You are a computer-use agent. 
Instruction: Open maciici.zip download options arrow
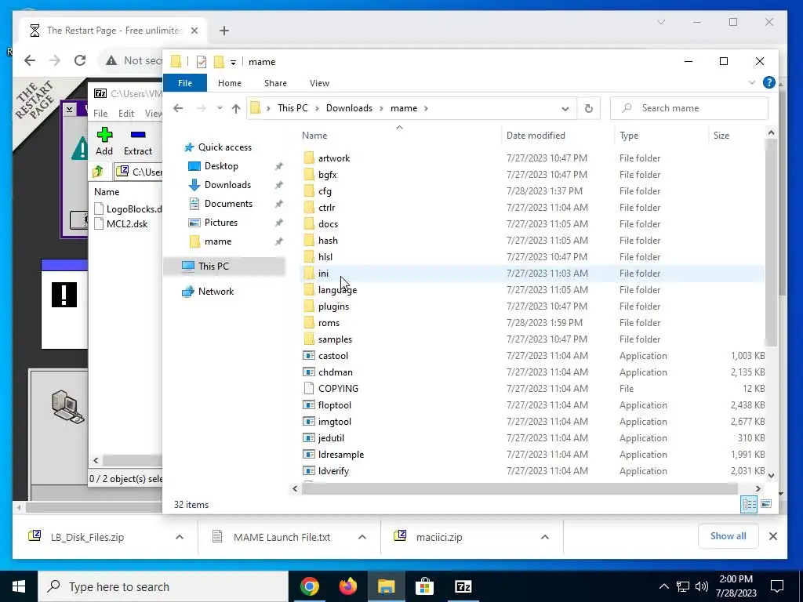coord(545,537)
